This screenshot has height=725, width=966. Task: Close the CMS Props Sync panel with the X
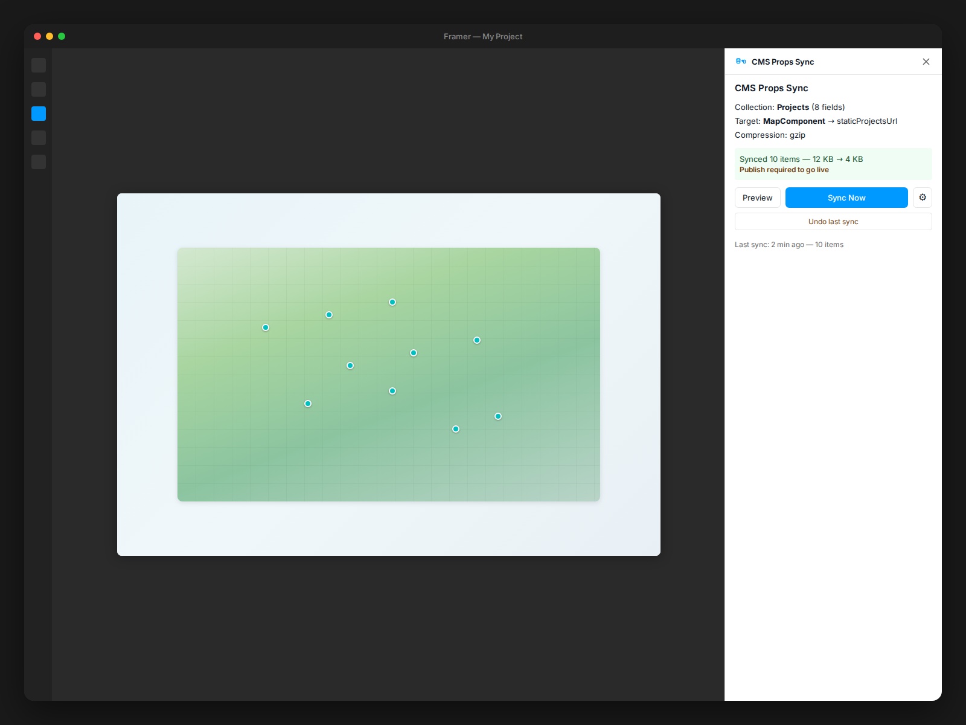tap(926, 62)
